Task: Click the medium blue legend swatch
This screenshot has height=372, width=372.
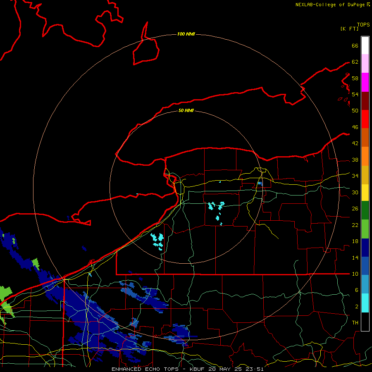Action: pyautogui.click(x=365, y=266)
